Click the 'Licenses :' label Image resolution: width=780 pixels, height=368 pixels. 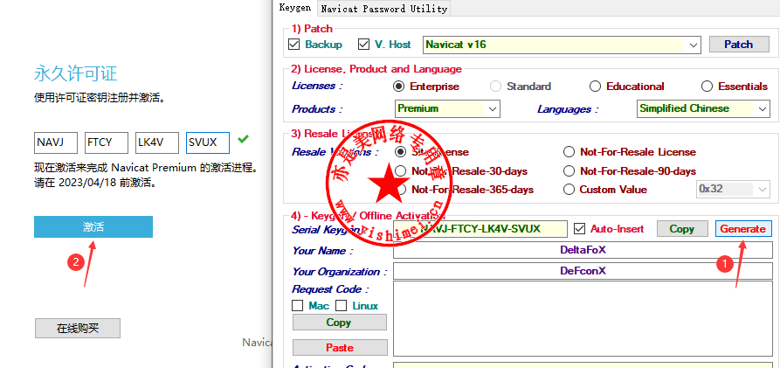[317, 86]
